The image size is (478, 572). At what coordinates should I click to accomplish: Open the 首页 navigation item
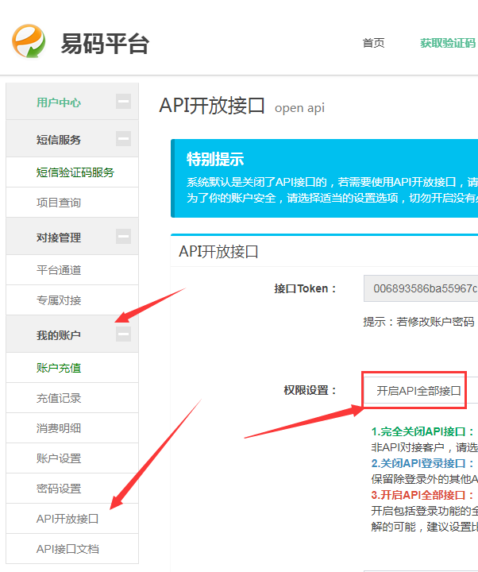point(373,43)
